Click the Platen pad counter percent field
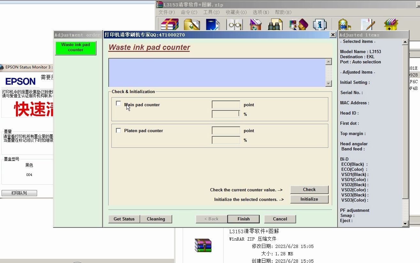The image size is (420, 263). point(226,140)
